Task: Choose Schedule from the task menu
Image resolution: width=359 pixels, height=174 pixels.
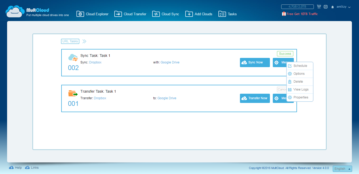Action: [x=300, y=66]
